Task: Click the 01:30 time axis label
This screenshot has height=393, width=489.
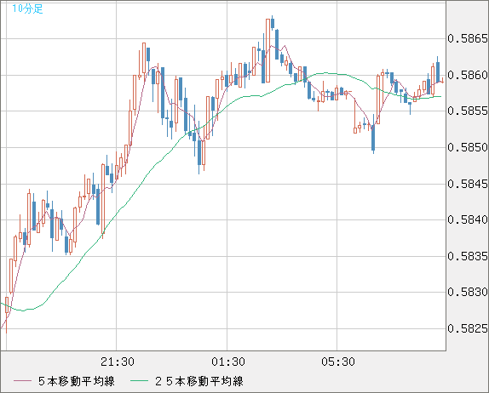Action: [x=228, y=362]
